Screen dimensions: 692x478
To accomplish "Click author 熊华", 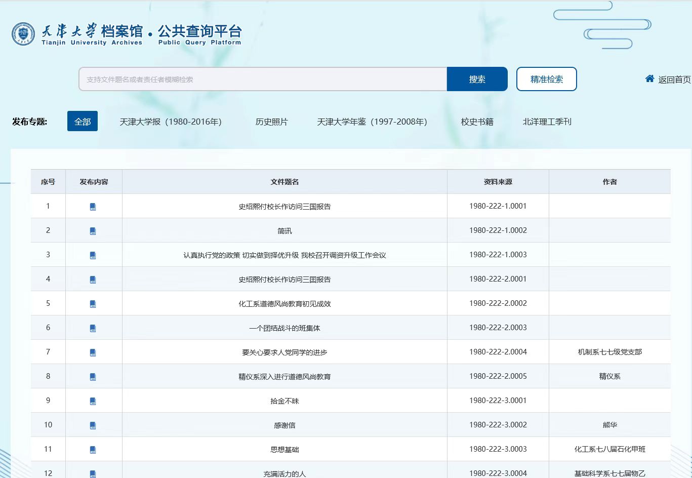I will tap(609, 425).
